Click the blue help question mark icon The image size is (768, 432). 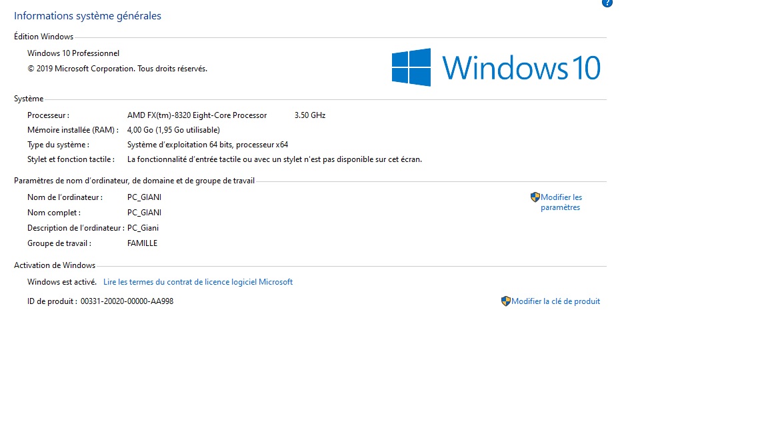tap(607, 3)
